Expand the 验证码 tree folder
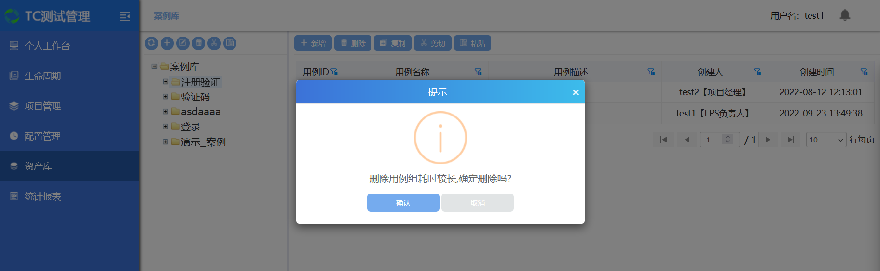 [x=165, y=97]
